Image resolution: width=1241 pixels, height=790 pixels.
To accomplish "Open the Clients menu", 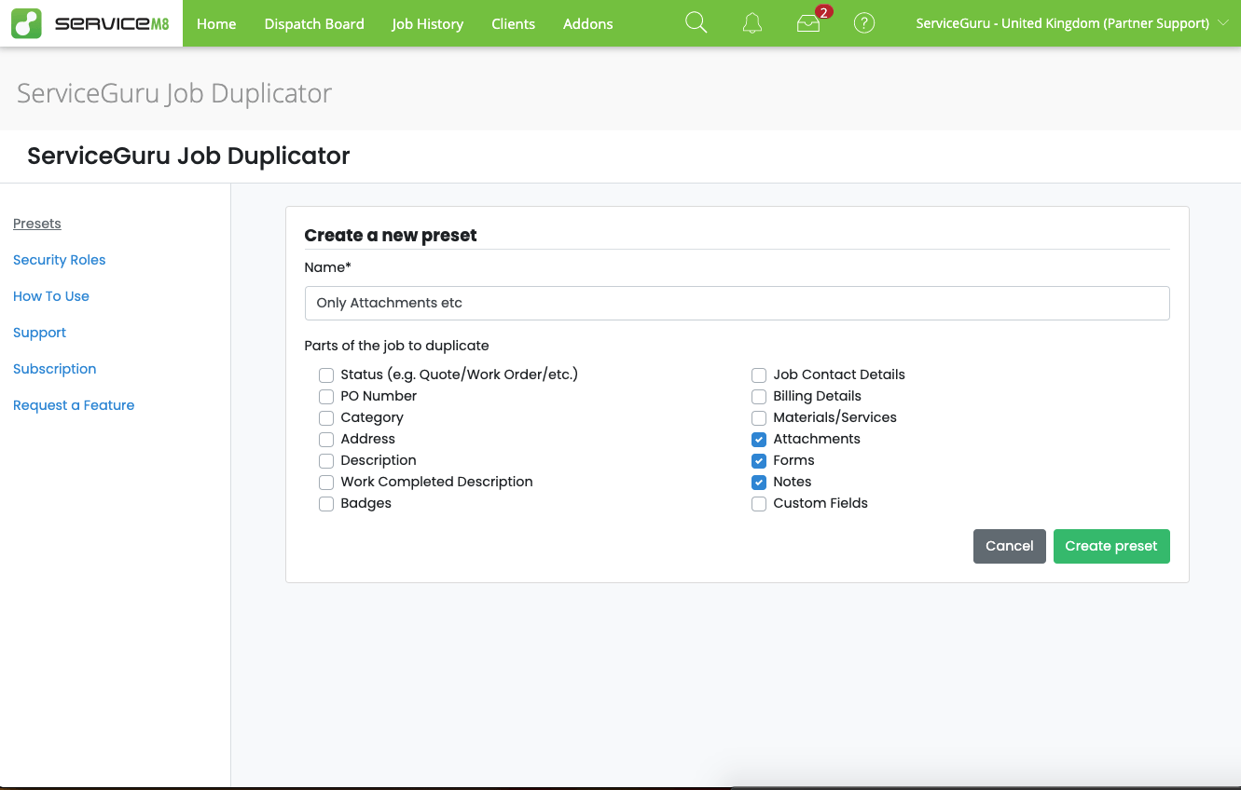I will coord(514,23).
